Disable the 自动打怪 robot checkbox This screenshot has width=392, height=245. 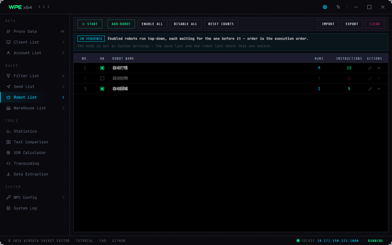click(x=102, y=68)
